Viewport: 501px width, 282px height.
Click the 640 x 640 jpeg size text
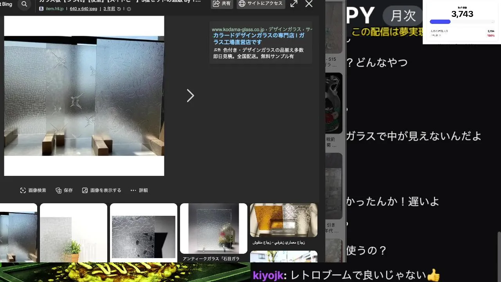tap(83, 9)
